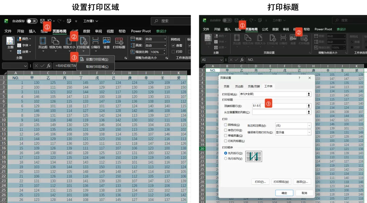The width and height of the screenshot is (367, 203).
Task: Click 字体 theme fonts icon in left ribbon
Action: pyautogui.click(x=19, y=45)
